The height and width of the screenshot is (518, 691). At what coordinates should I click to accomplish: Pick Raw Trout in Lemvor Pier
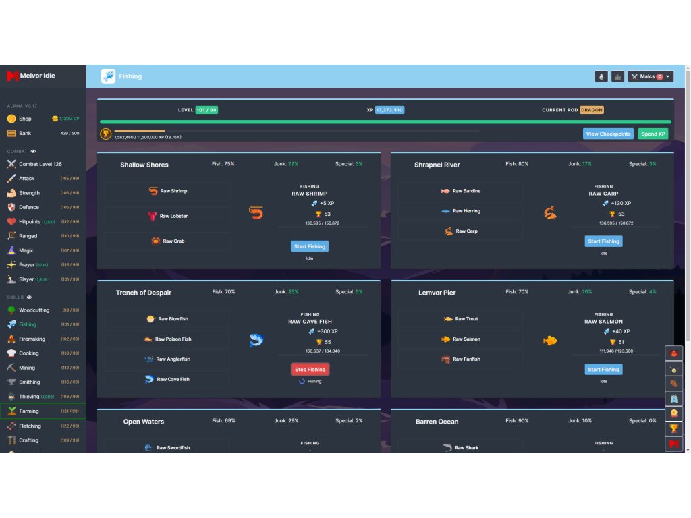[x=460, y=319]
